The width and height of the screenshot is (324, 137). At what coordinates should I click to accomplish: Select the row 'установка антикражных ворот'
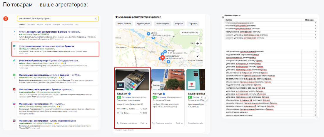(x=271, y=23)
